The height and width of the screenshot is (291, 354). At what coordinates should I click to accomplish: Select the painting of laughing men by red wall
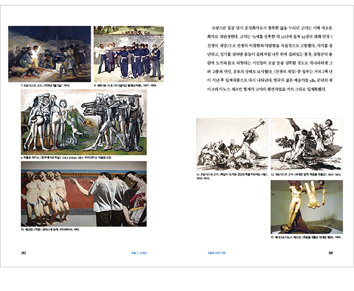click(x=84, y=194)
